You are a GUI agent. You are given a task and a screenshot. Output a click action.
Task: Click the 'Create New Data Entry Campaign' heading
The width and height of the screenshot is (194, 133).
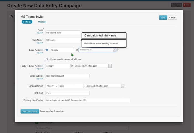point(44,6)
